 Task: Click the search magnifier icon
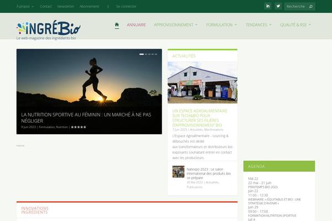[311, 7]
